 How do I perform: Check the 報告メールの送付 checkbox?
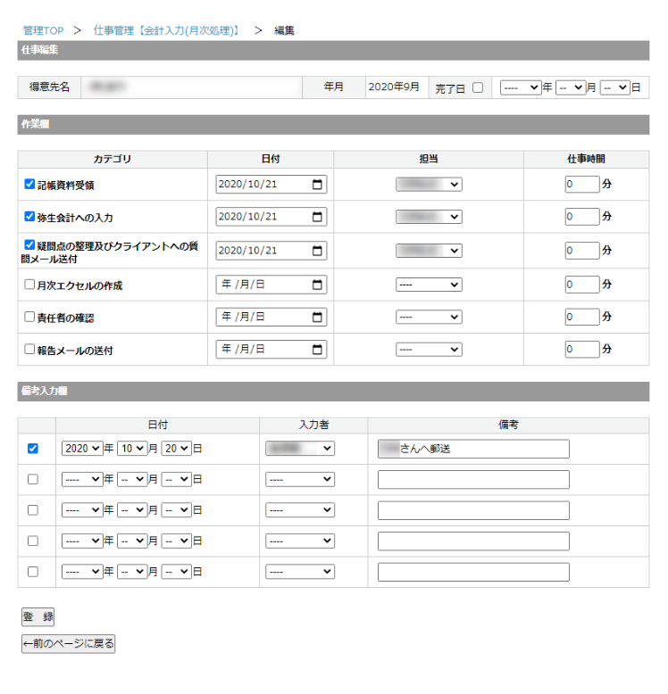[29, 349]
